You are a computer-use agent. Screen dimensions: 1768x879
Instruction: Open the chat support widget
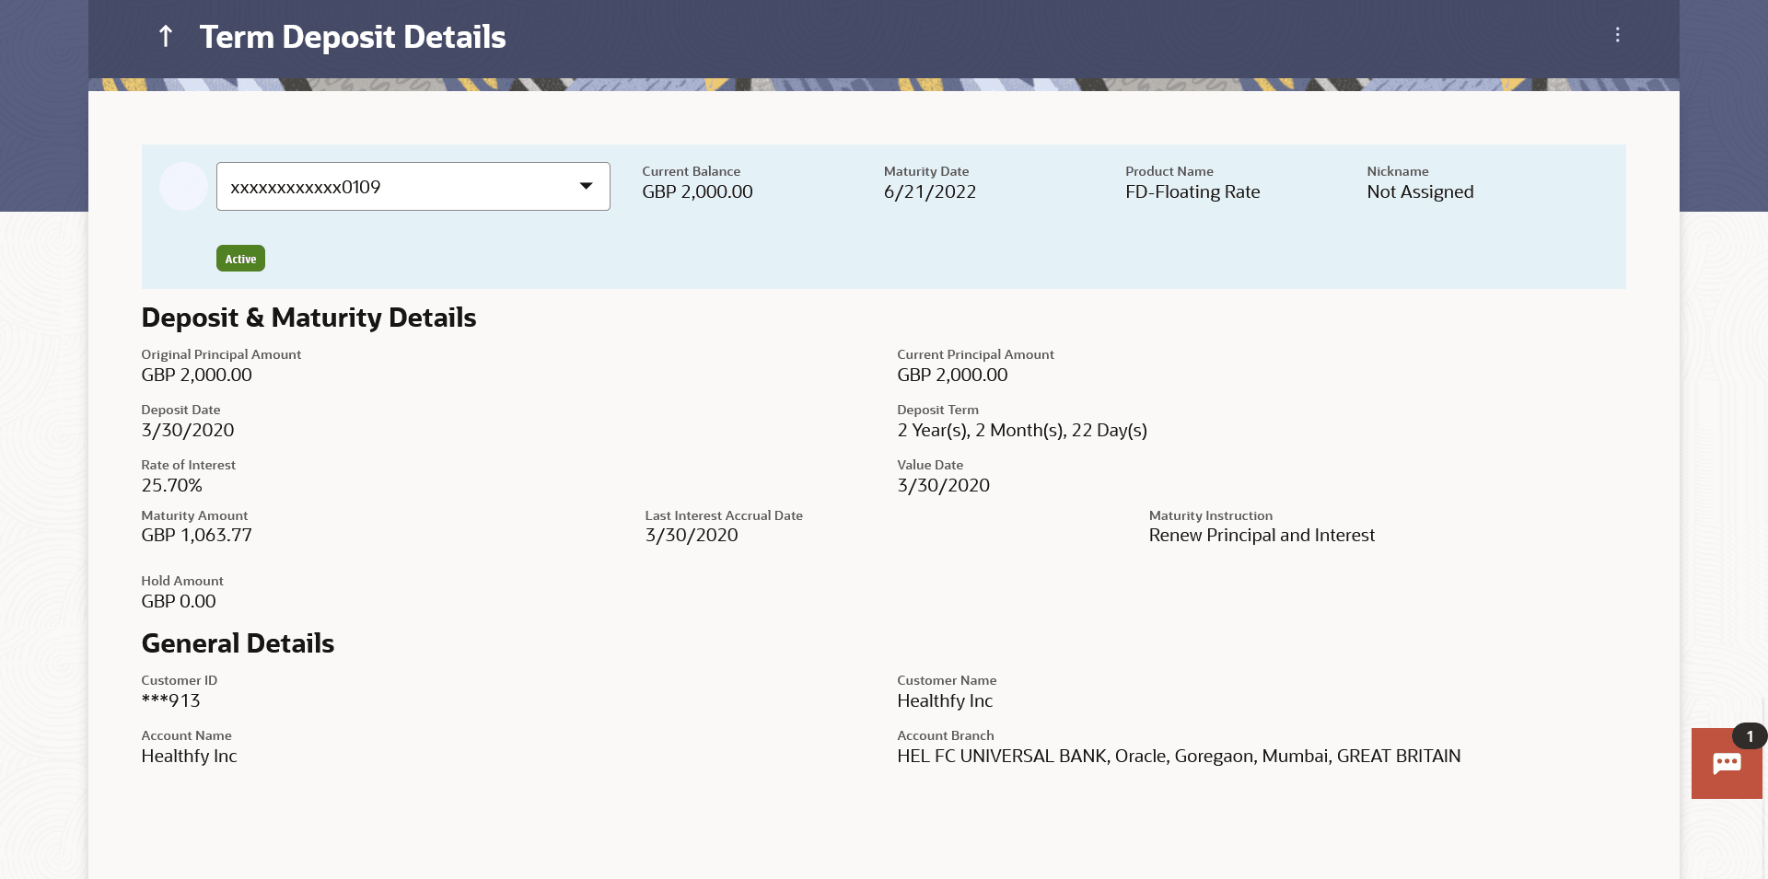coord(1727,763)
